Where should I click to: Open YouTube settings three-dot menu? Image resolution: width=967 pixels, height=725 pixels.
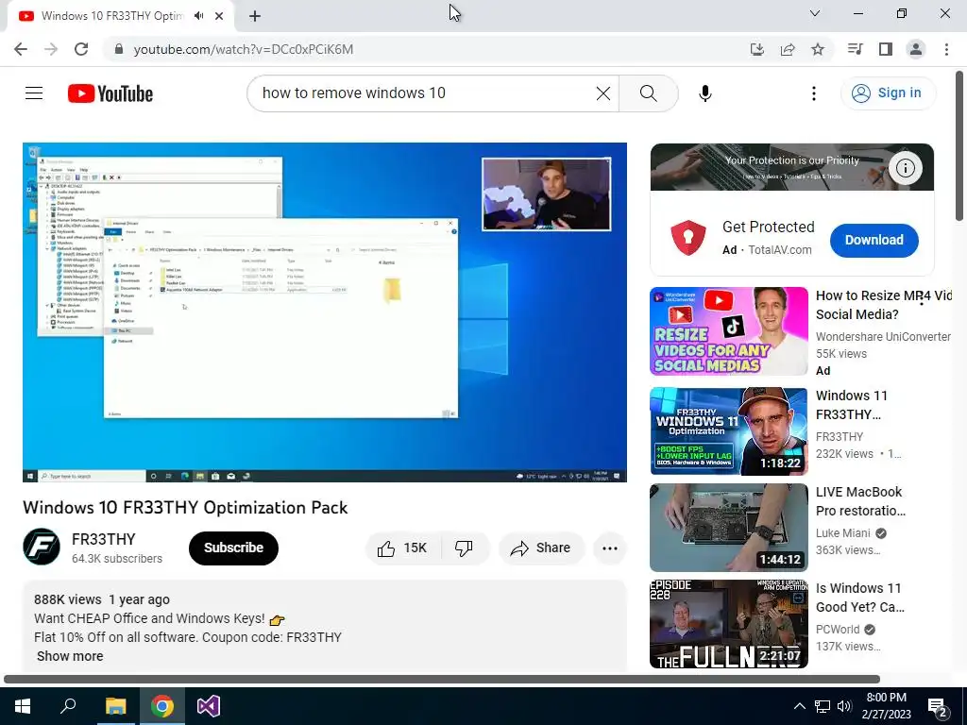813,93
